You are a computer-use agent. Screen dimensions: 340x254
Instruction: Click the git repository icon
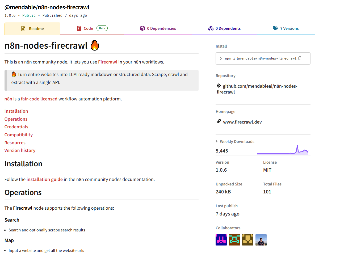click(x=219, y=86)
